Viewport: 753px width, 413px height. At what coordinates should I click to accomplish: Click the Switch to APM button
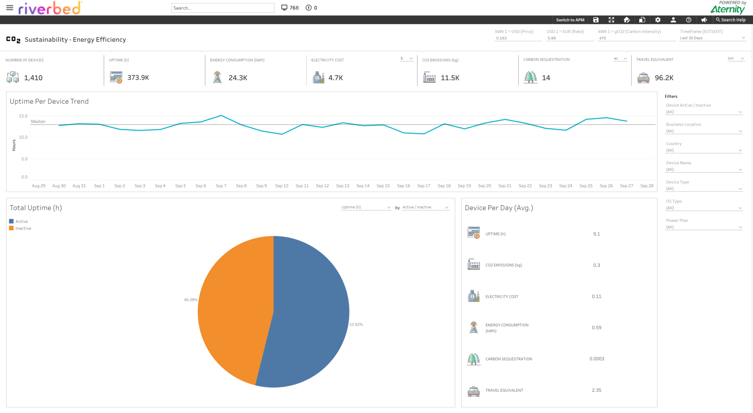tap(570, 20)
